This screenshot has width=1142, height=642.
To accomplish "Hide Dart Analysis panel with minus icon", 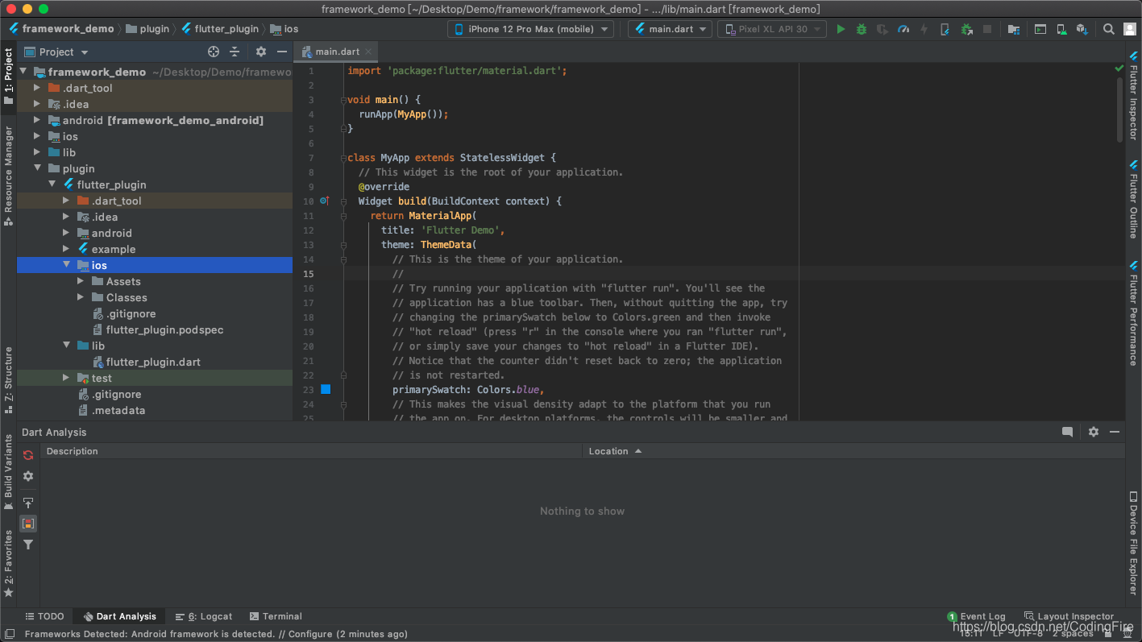I will (1115, 432).
